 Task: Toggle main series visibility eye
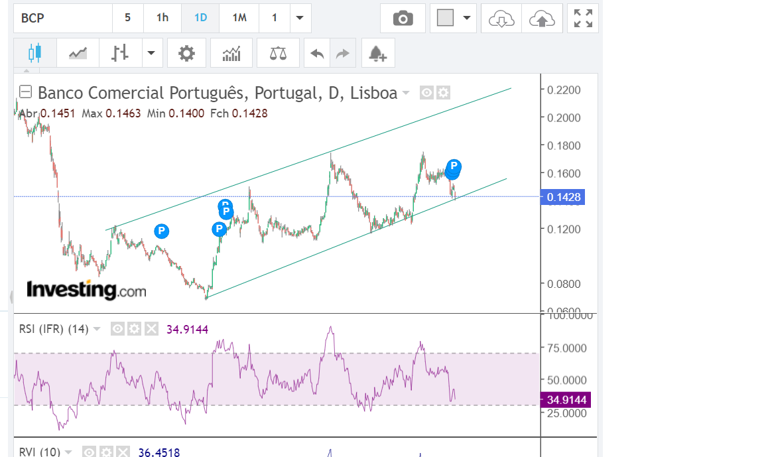[x=426, y=93]
